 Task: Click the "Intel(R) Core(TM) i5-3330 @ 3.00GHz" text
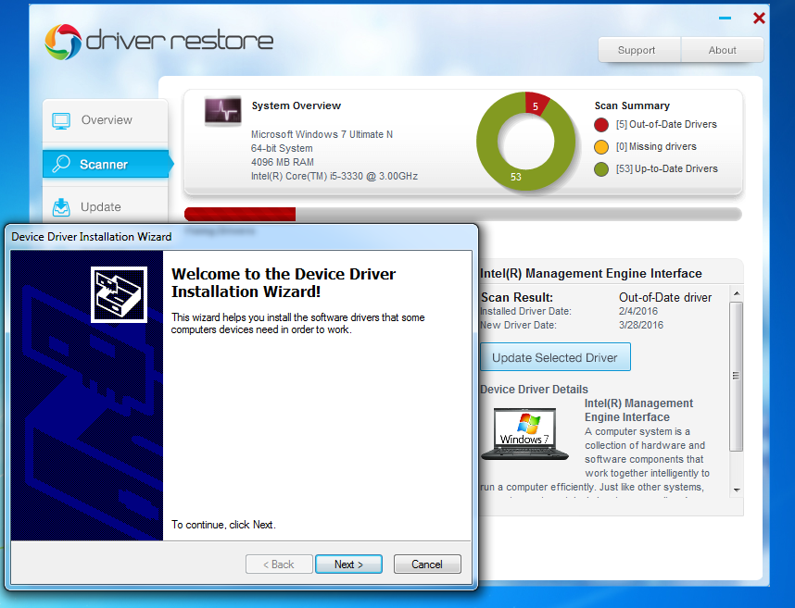pyautogui.click(x=334, y=176)
